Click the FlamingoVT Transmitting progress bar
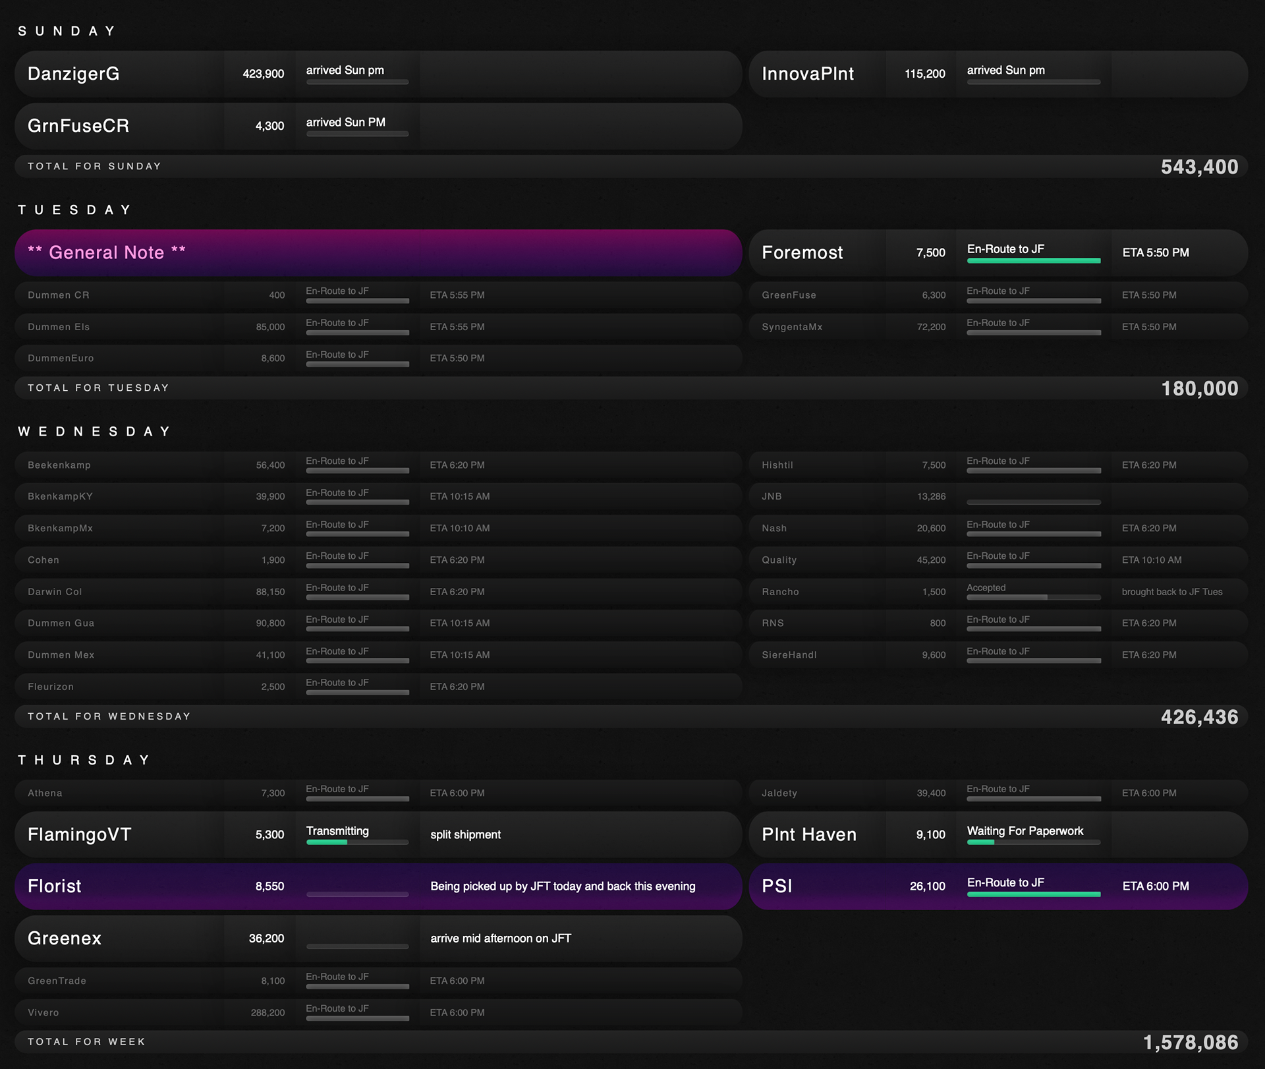Screen dimensions: 1265x1069 [357, 842]
